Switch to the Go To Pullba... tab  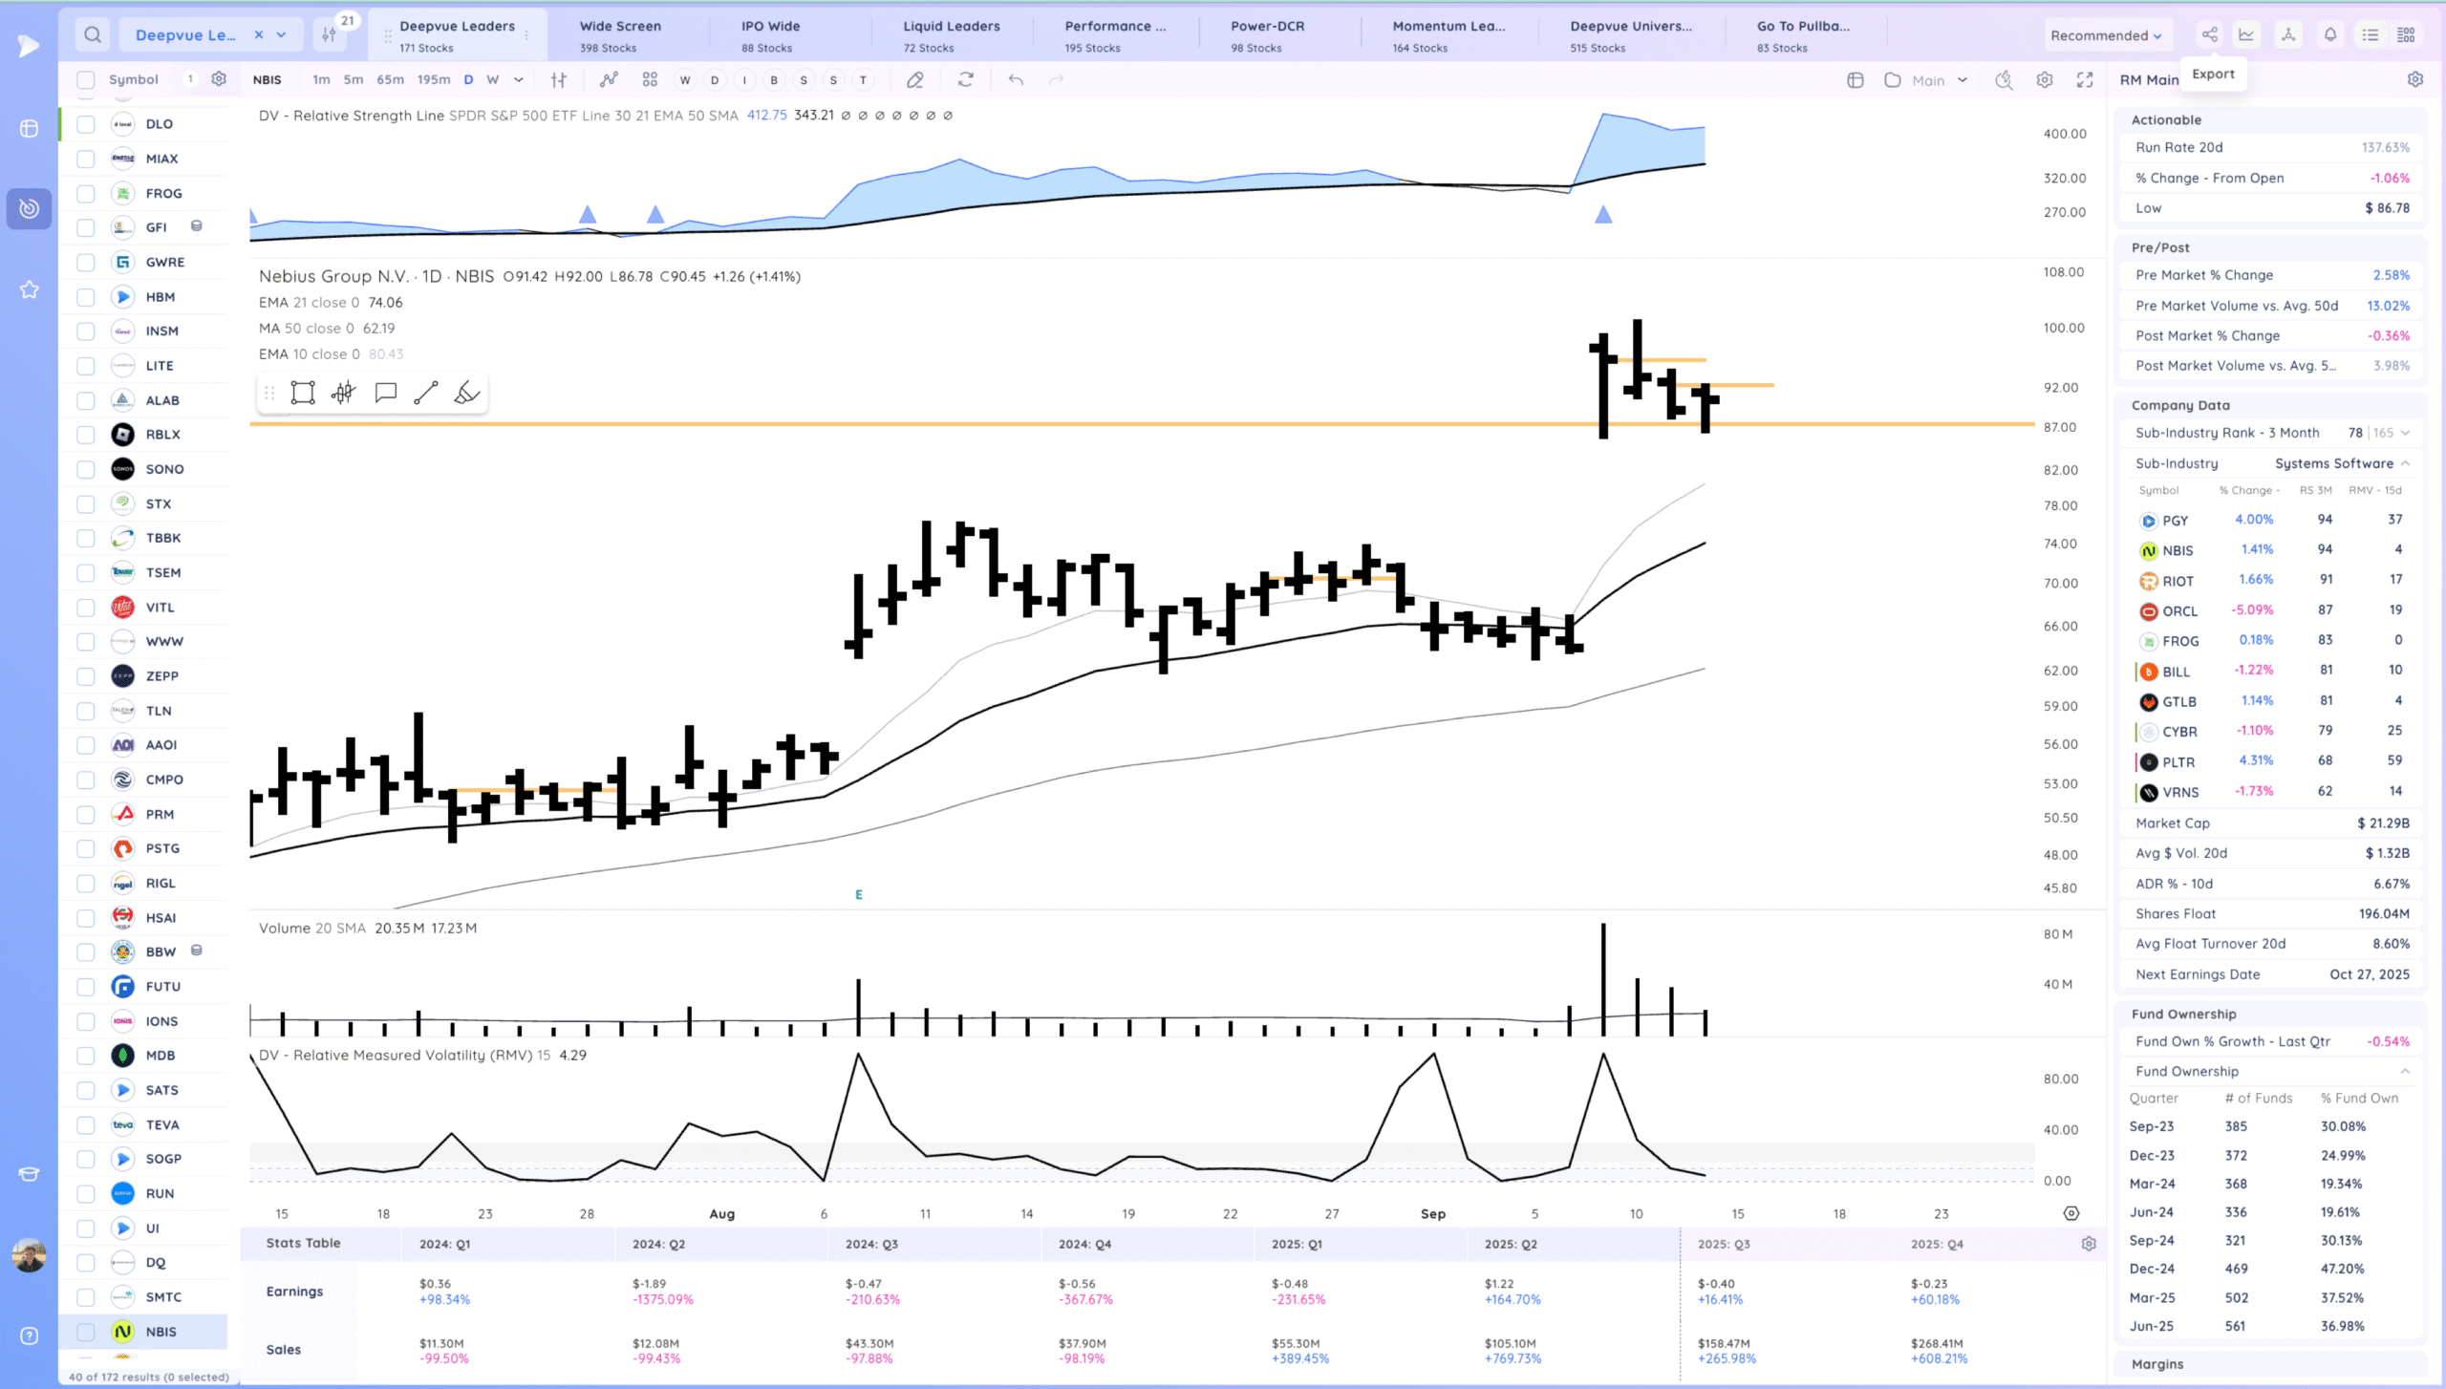(1803, 35)
